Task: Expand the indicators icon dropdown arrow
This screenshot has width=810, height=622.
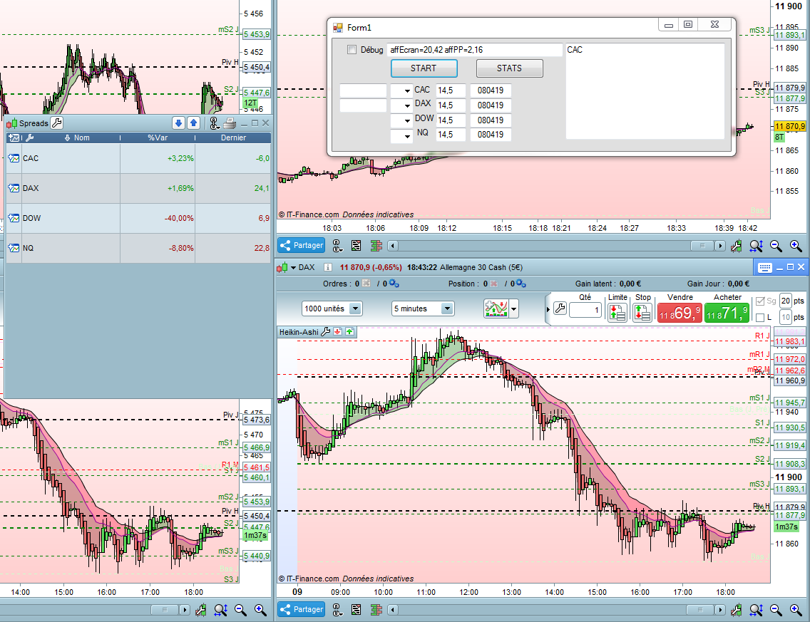Action: tap(514, 309)
